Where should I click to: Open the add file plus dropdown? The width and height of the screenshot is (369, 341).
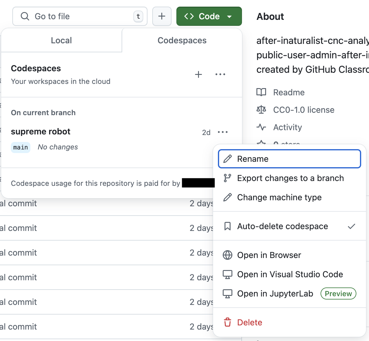162,16
